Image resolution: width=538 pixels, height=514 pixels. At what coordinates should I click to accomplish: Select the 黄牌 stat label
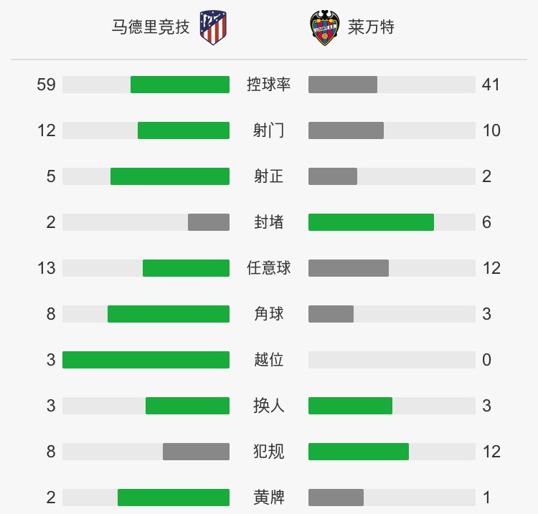point(269,498)
